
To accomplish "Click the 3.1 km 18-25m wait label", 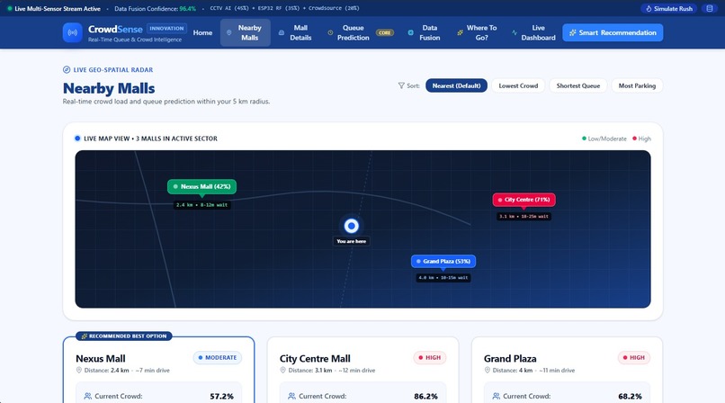I will [x=524, y=216].
